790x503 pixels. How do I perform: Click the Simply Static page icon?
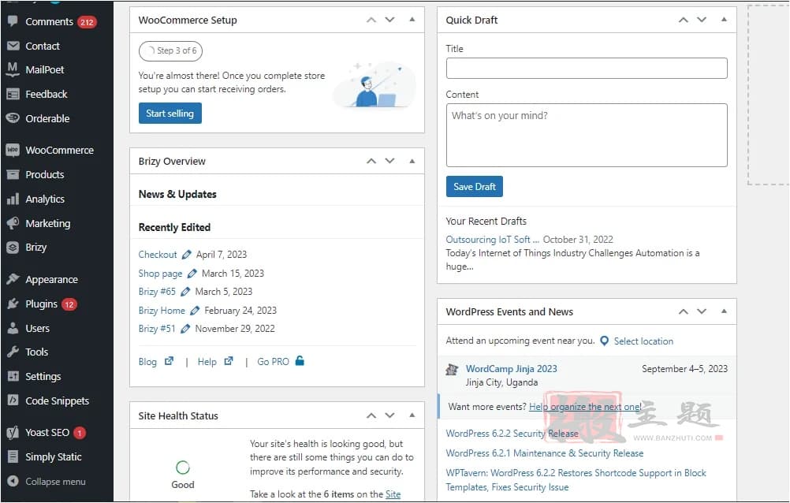(13, 456)
